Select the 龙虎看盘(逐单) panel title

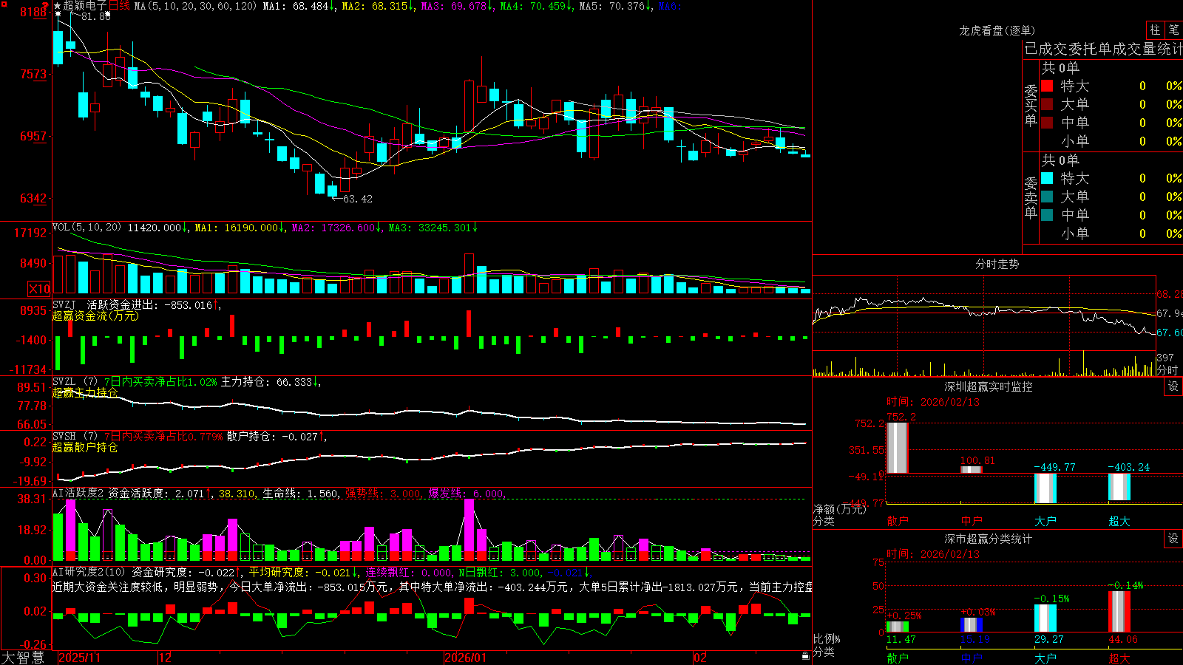tap(997, 30)
